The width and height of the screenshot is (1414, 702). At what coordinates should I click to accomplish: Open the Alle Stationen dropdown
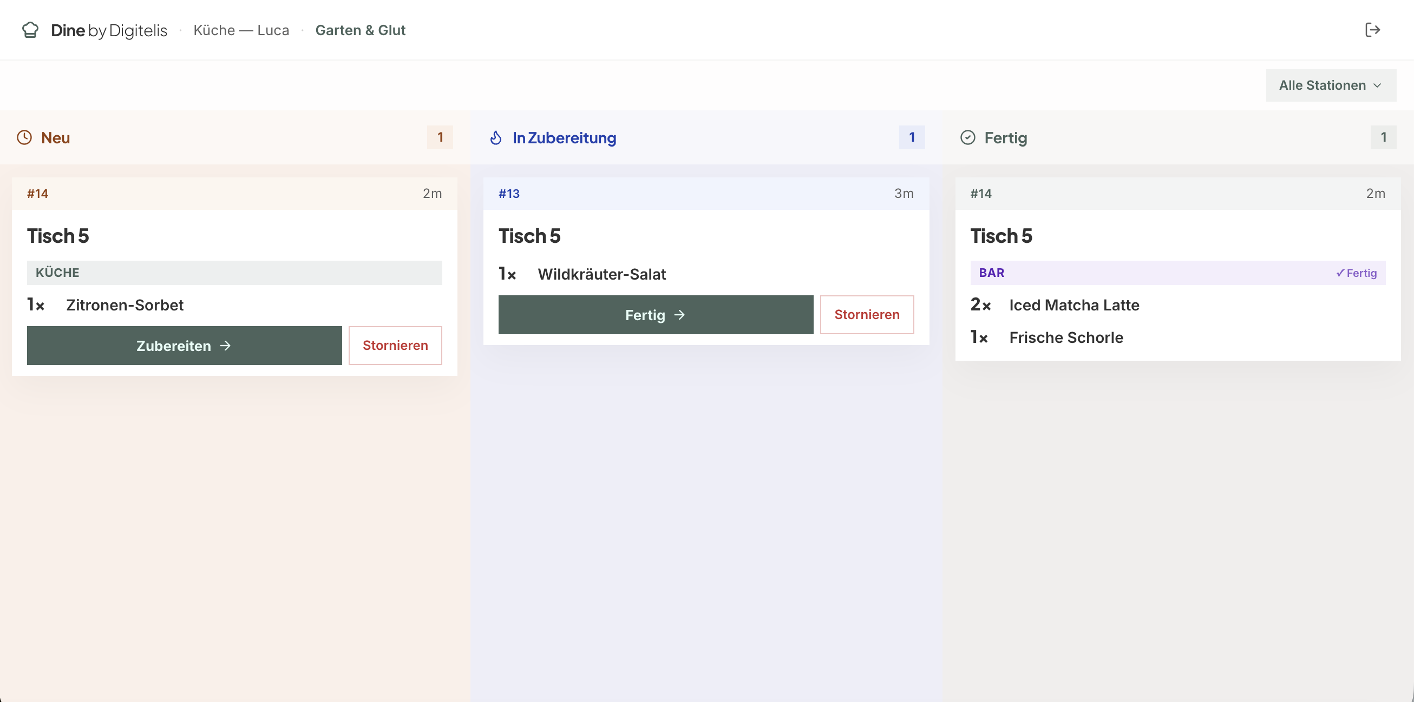tap(1331, 85)
